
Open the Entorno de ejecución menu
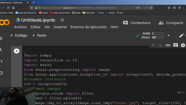click(x=89, y=27)
